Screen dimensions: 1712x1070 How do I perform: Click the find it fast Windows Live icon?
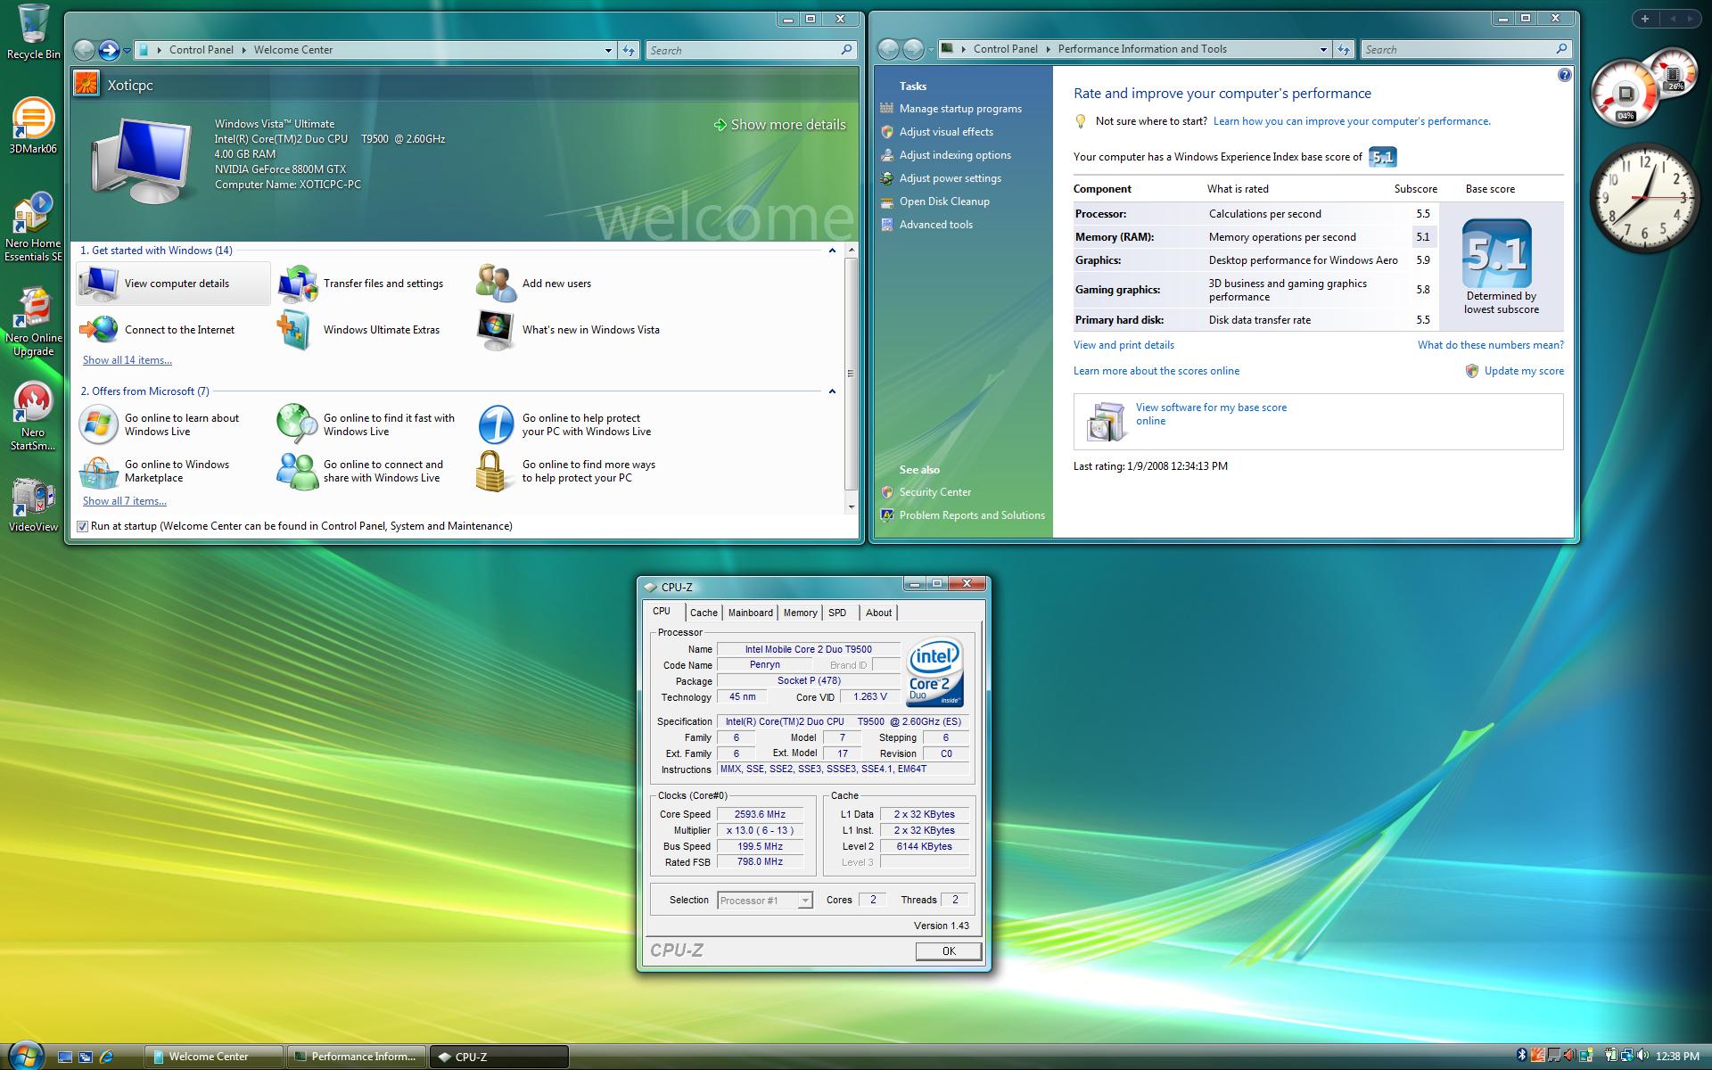(x=297, y=424)
